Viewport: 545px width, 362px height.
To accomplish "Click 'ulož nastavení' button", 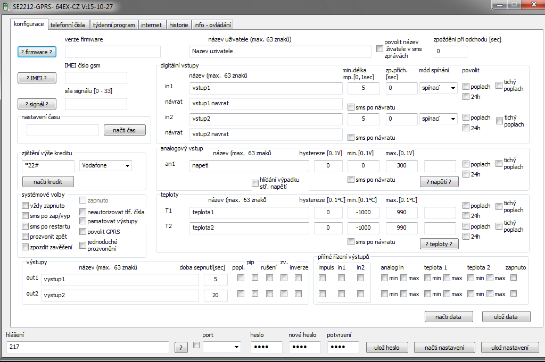I will [509, 348].
